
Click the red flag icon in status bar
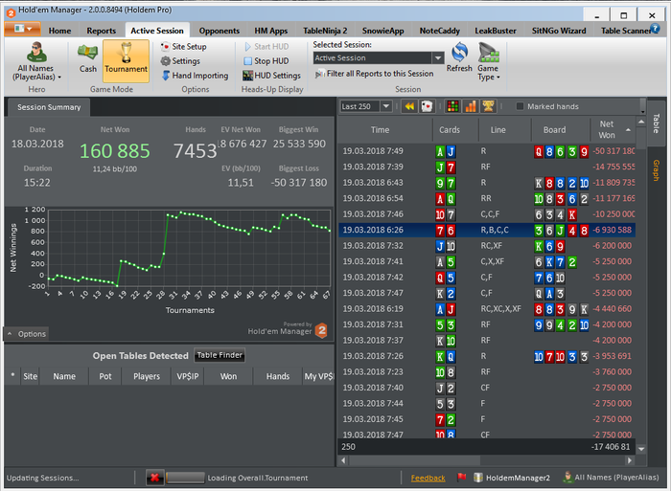pyautogui.click(x=461, y=477)
